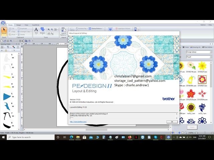
Task: Click the Help question mark icon
Action: [x=29, y=41]
